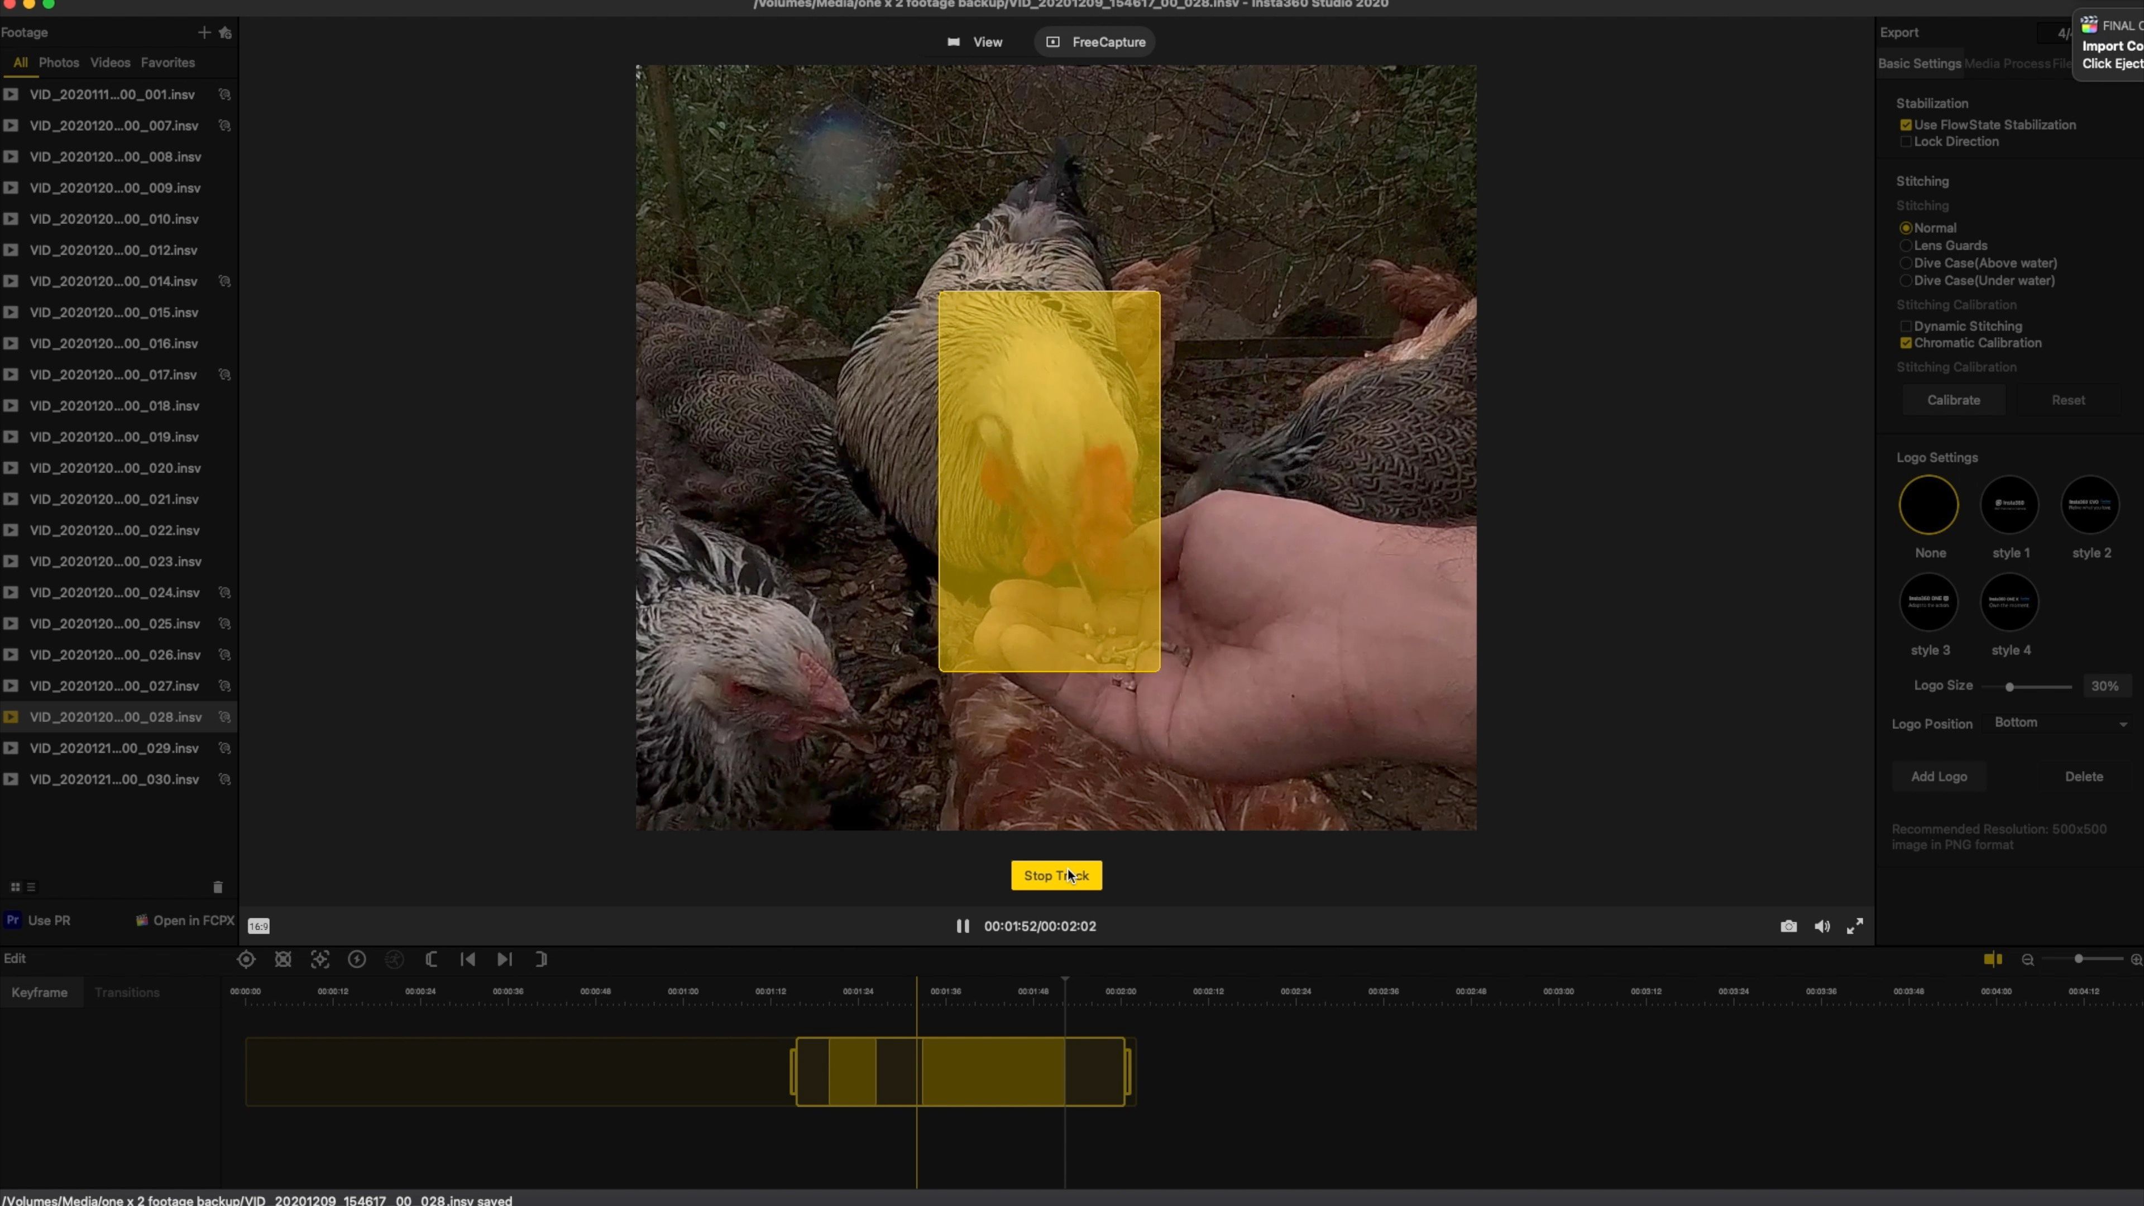Filter footage by Videos tab

click(110, 63)
